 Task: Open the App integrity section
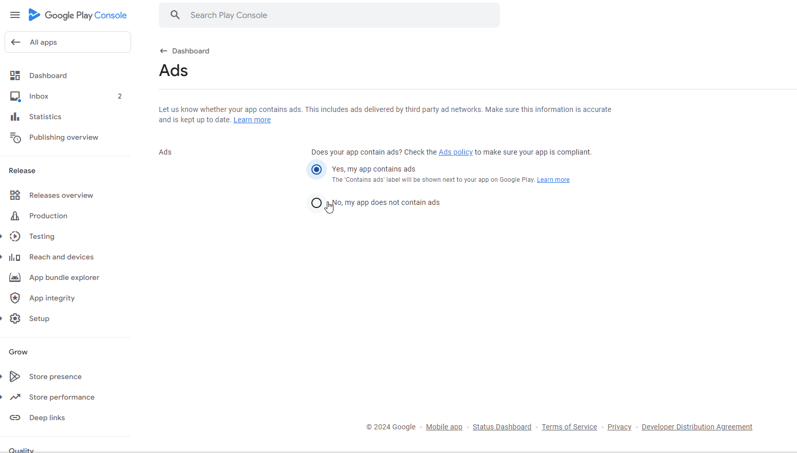[51, 298]
